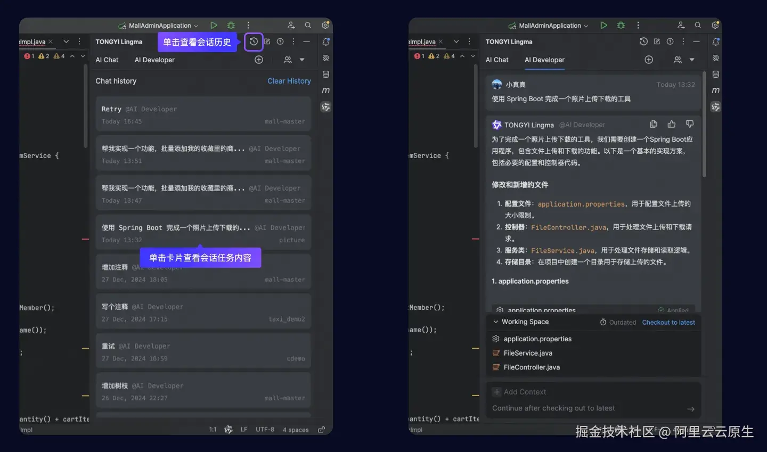The height and width of the screenshot is (452, 767).
Task: Open the Retry history card from Today 16:45
Action: coord(203,114)
